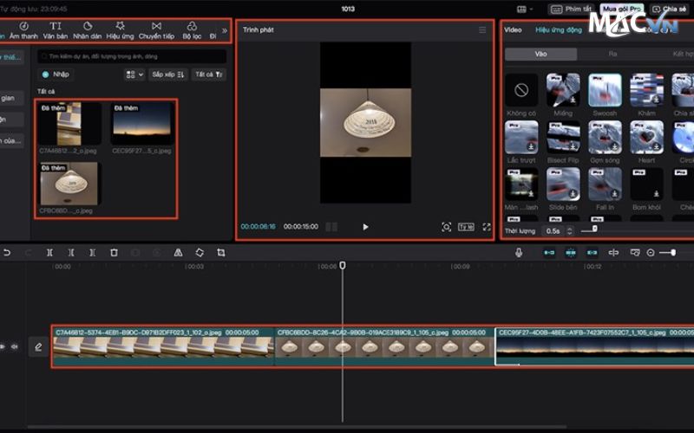Viewport: 694px width, 433px height.
Task: Apply the Fall In animation effect
Action: [605, 184]
